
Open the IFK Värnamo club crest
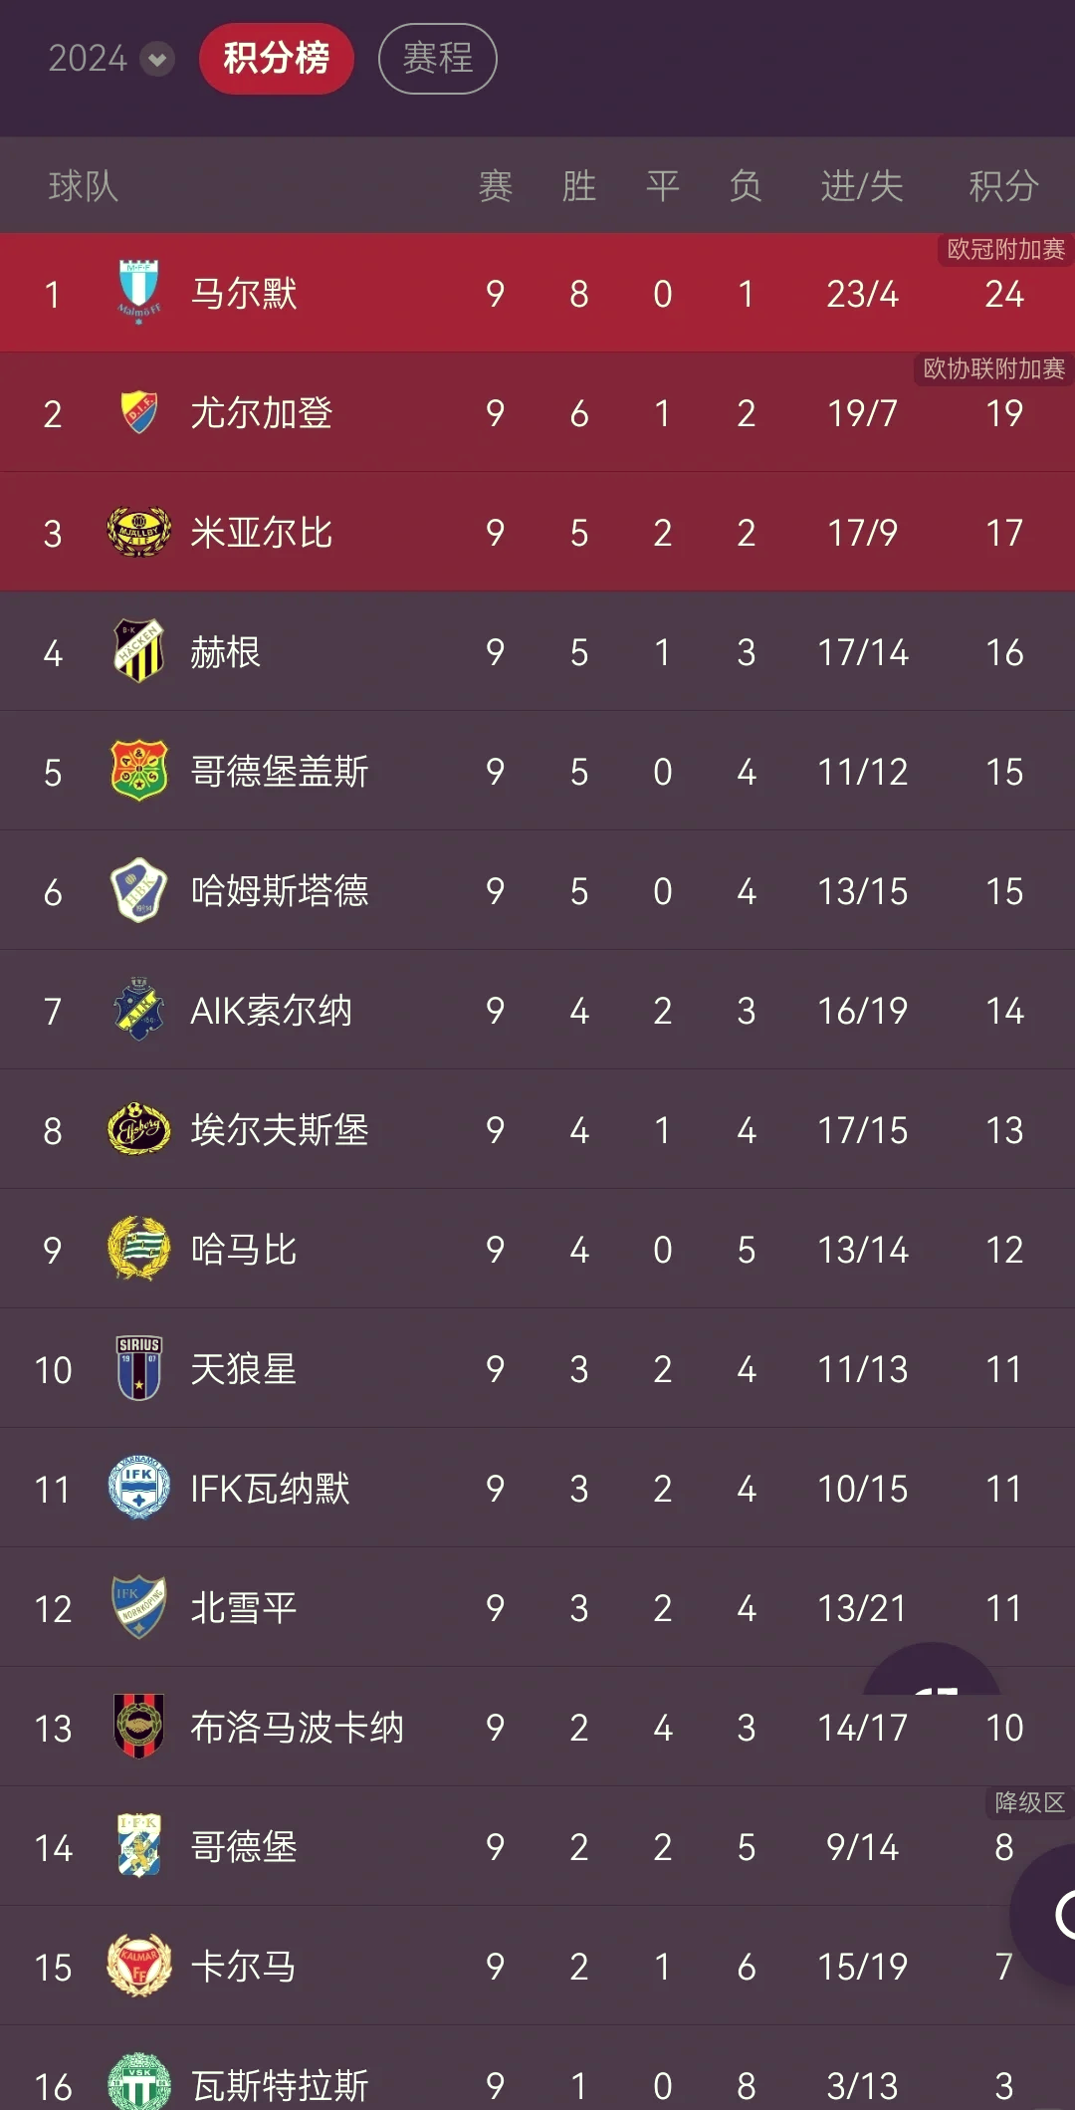[139, 1488]
